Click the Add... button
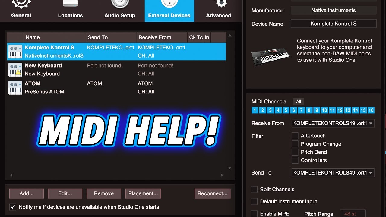386x217 pixels. pos(27,193)
